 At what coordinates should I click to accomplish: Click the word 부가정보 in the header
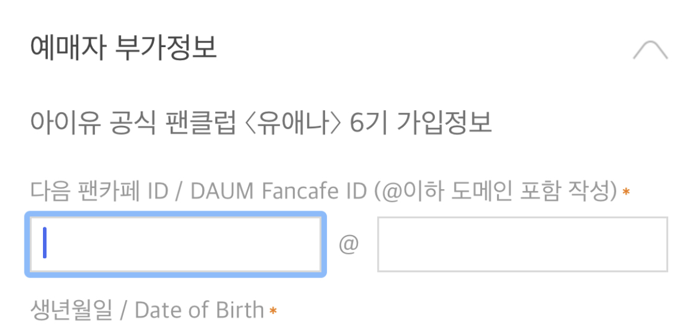(x=165, y=49)
